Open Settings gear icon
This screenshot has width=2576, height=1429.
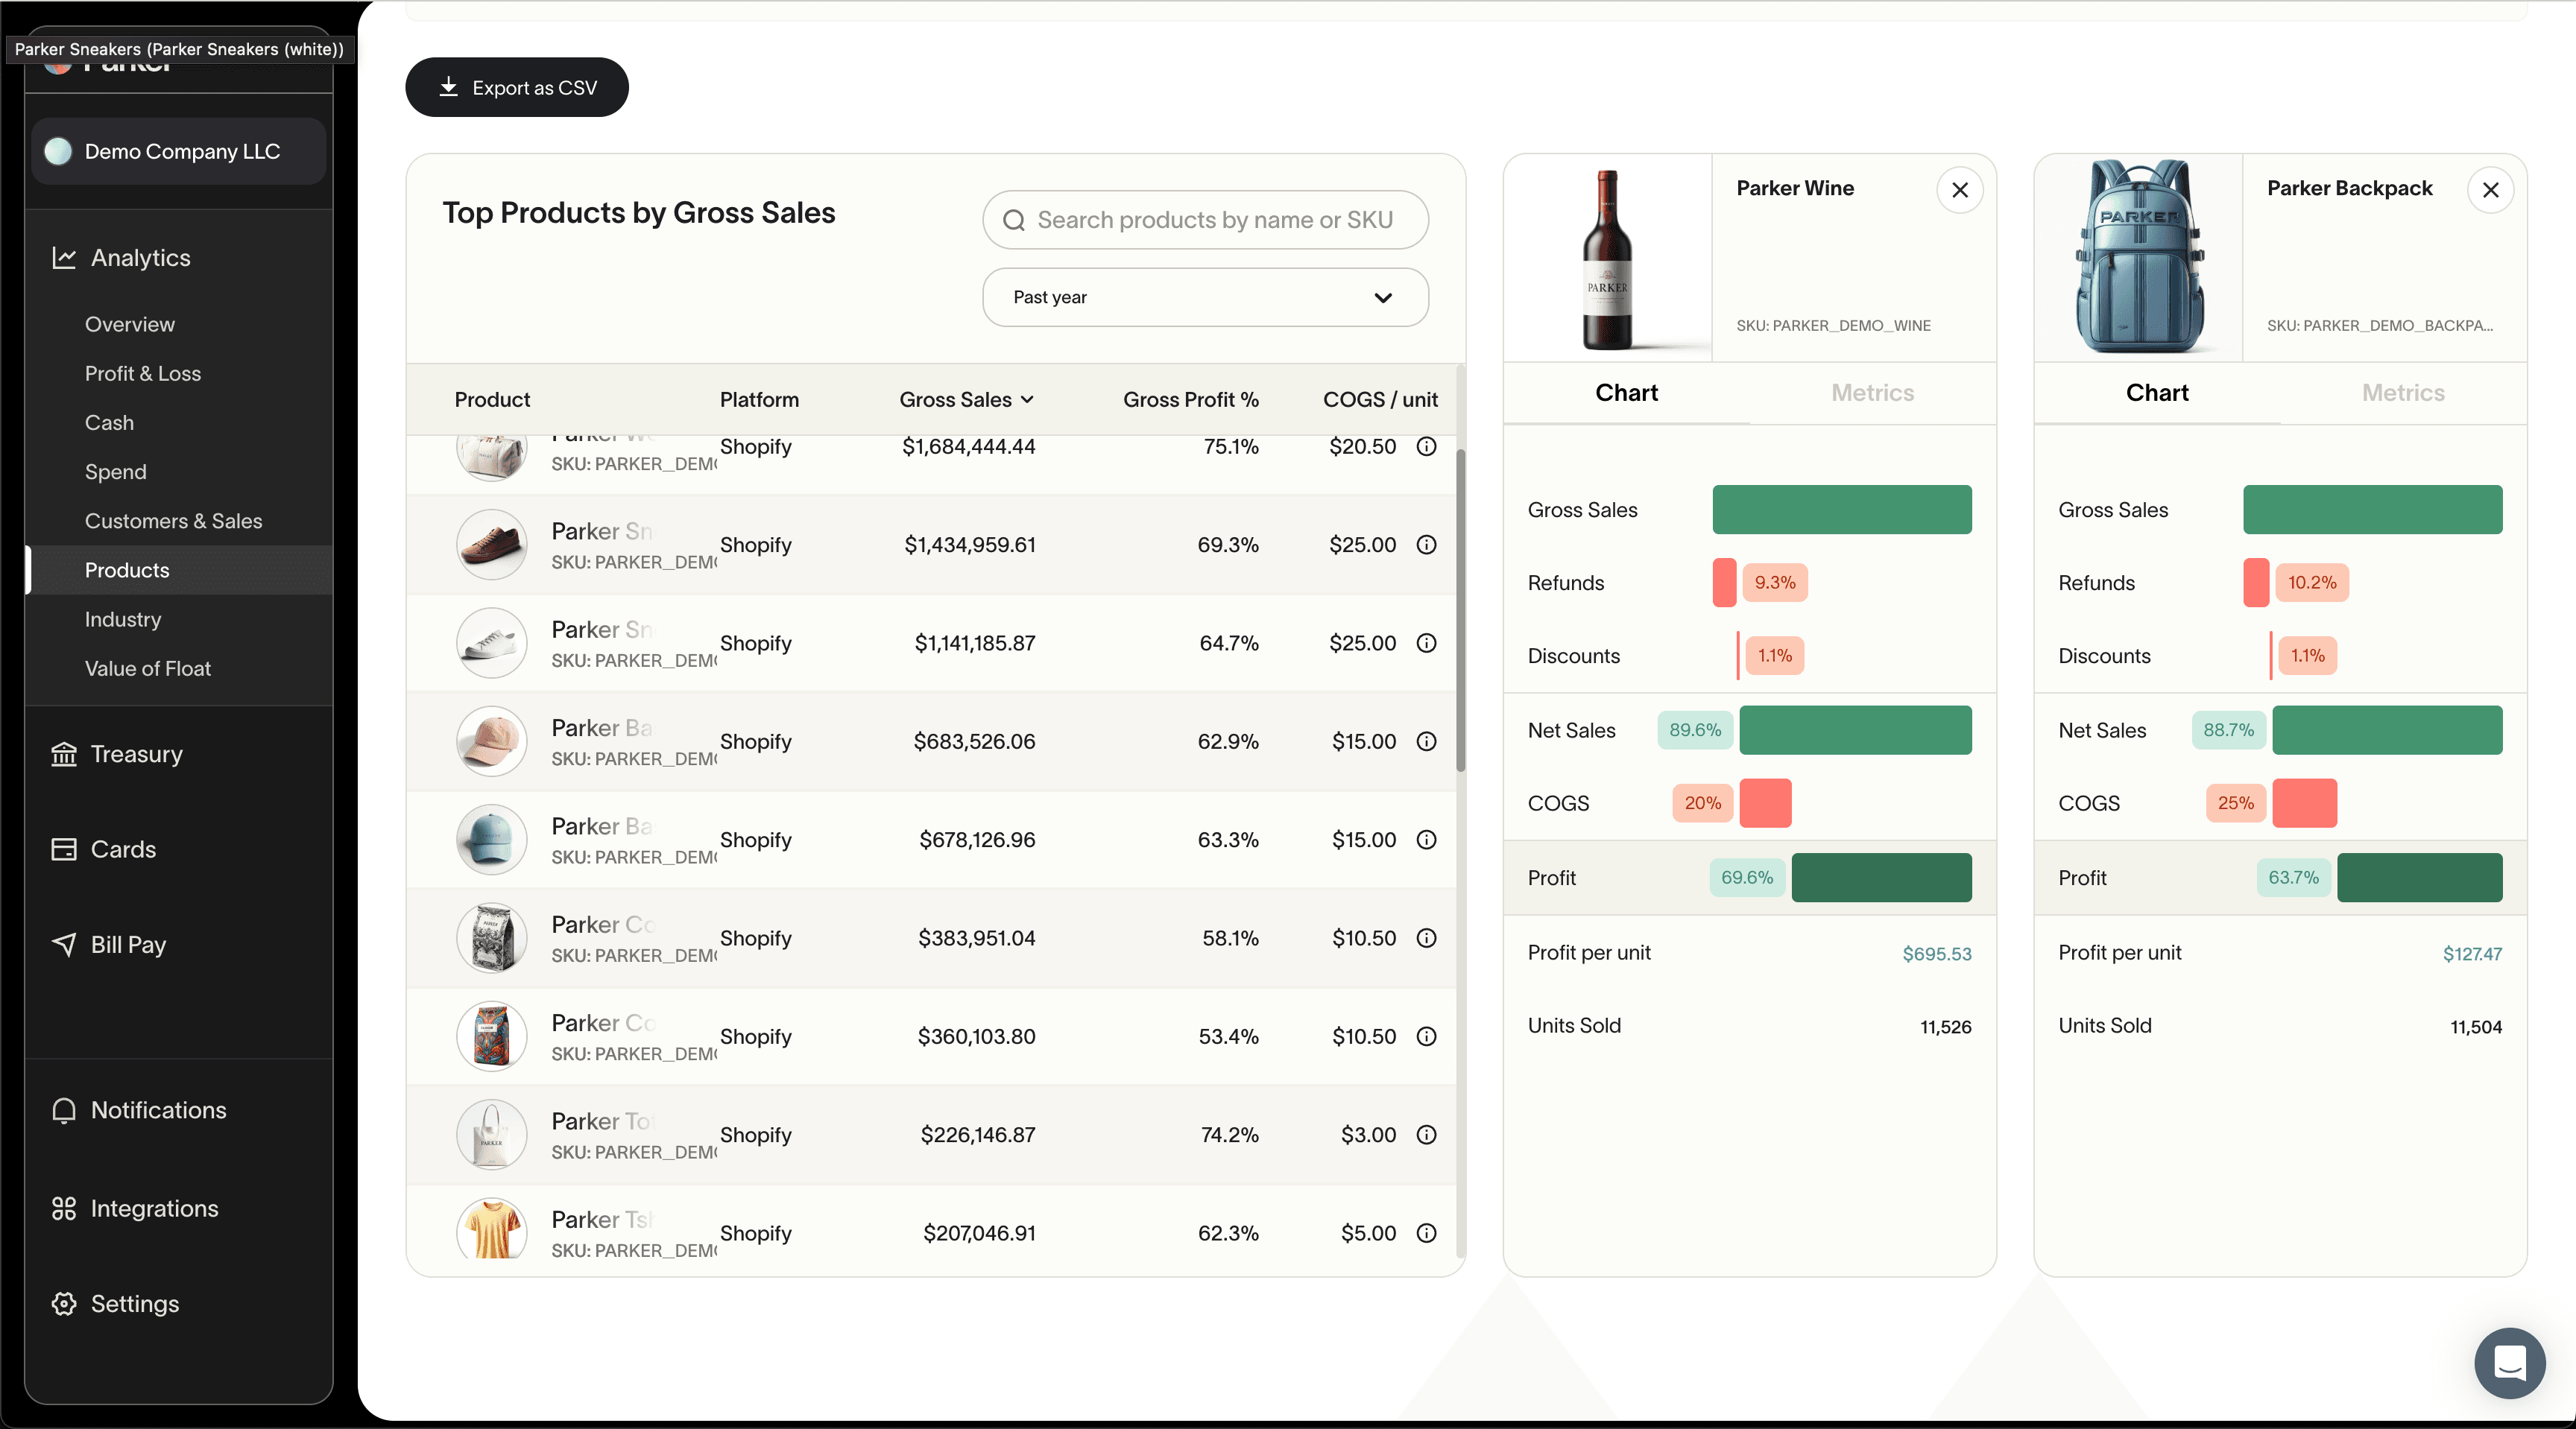point(64,1304)
